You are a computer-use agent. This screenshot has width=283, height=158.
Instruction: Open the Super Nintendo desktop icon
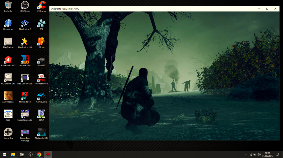(x=25, y=114)
